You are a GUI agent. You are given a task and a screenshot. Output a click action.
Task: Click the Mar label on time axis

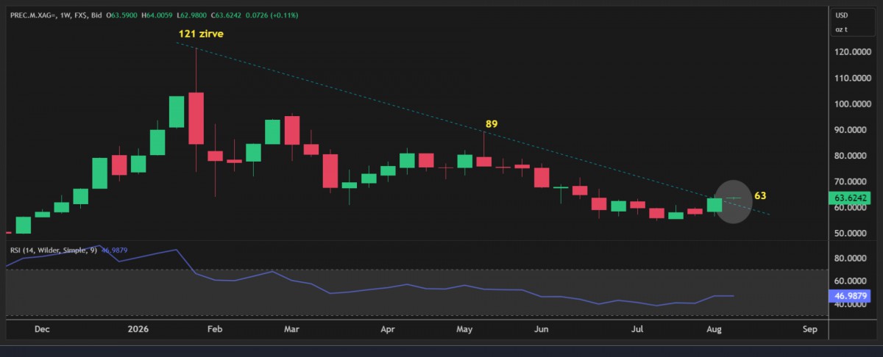[291, 330]
